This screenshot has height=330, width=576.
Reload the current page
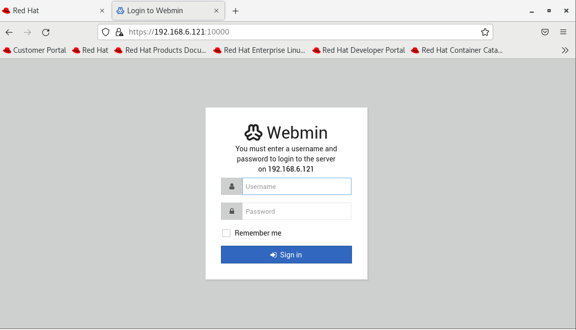pos(46,32)
